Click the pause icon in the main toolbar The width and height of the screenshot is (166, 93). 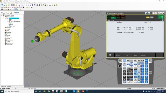pyautogui.click(x=26, y=5)
